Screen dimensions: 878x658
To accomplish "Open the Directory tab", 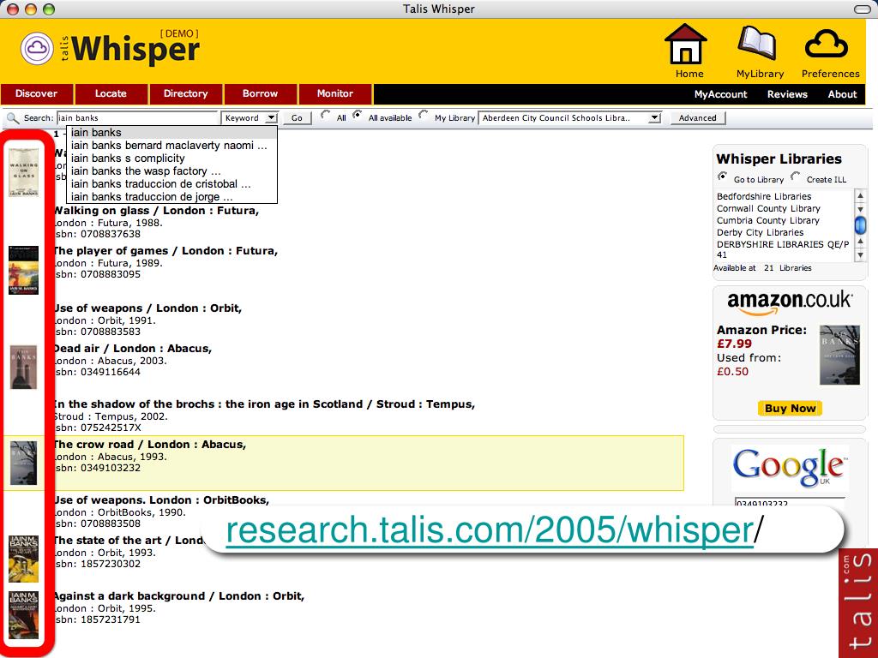I will click(186, 94).
